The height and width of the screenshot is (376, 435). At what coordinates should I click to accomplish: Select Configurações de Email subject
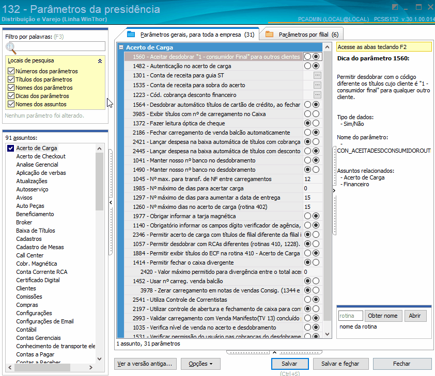45,321
